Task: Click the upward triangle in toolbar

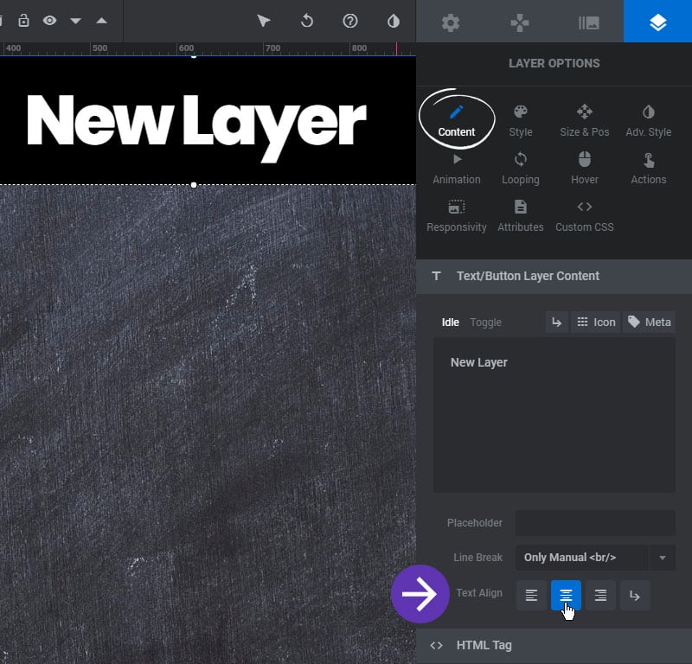Action: pyautogui.click(x=102, y=21)
